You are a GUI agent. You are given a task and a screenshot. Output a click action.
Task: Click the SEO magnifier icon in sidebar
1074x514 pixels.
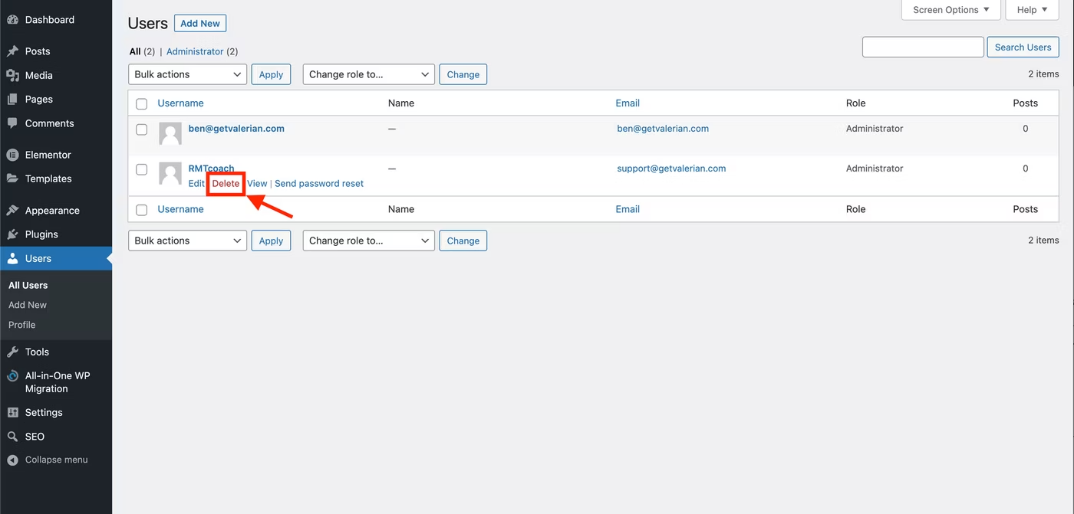point(12,437)
